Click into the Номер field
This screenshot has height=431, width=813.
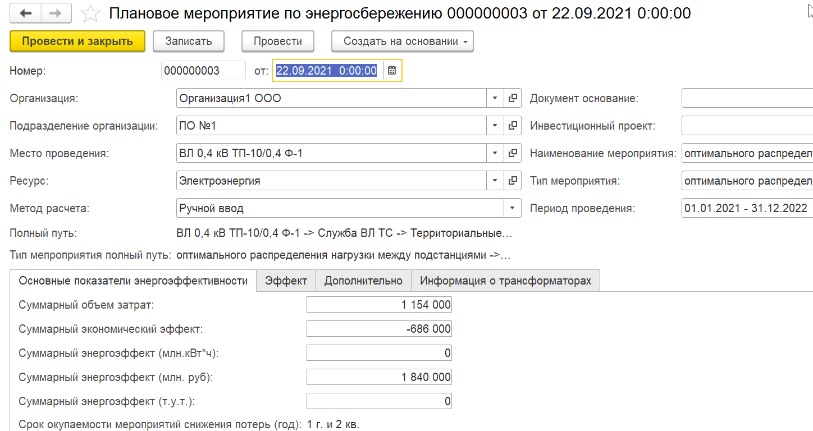(203, 71)
